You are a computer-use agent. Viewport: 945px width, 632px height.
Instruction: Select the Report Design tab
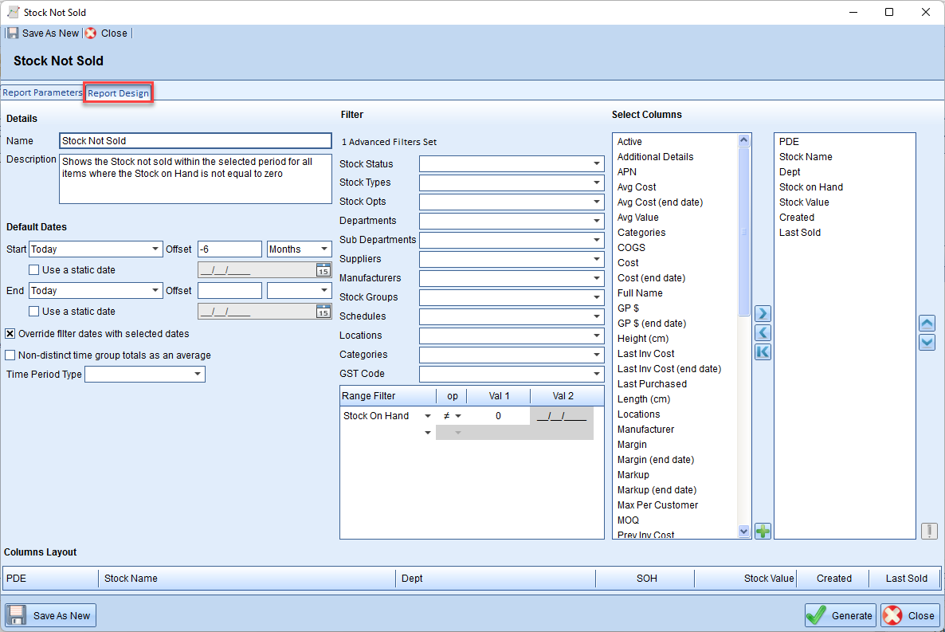[118, 93]
